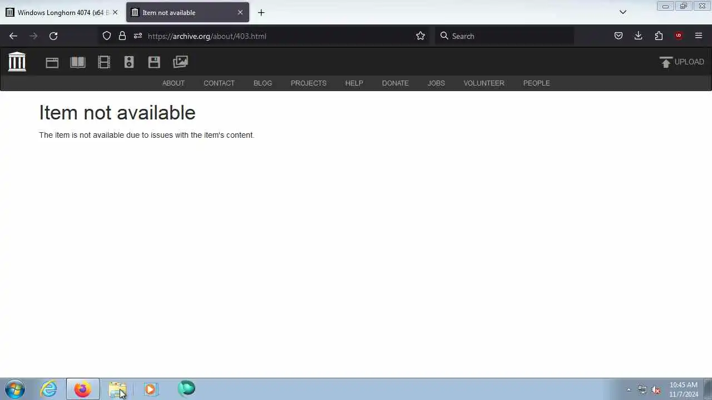Viewport: 712px width, 400px height.
Task: Open the Firefox application menu
Action: (699, 36)
